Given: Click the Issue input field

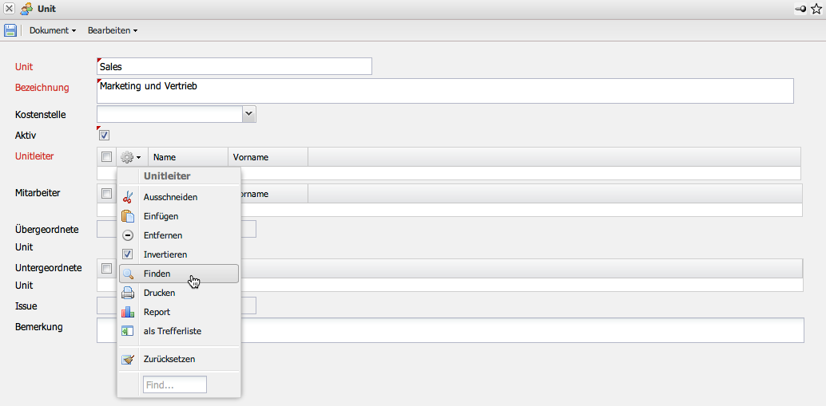Looking at the screenshot, I should tap(177, 305).
